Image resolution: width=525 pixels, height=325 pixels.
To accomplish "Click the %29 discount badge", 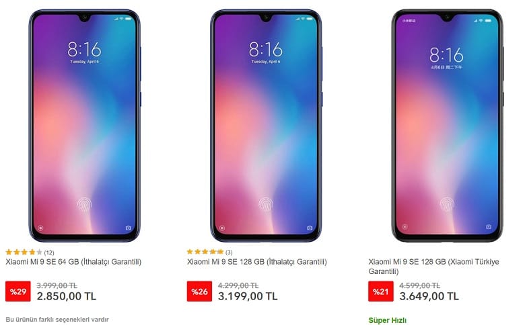I will pos(18,291).
